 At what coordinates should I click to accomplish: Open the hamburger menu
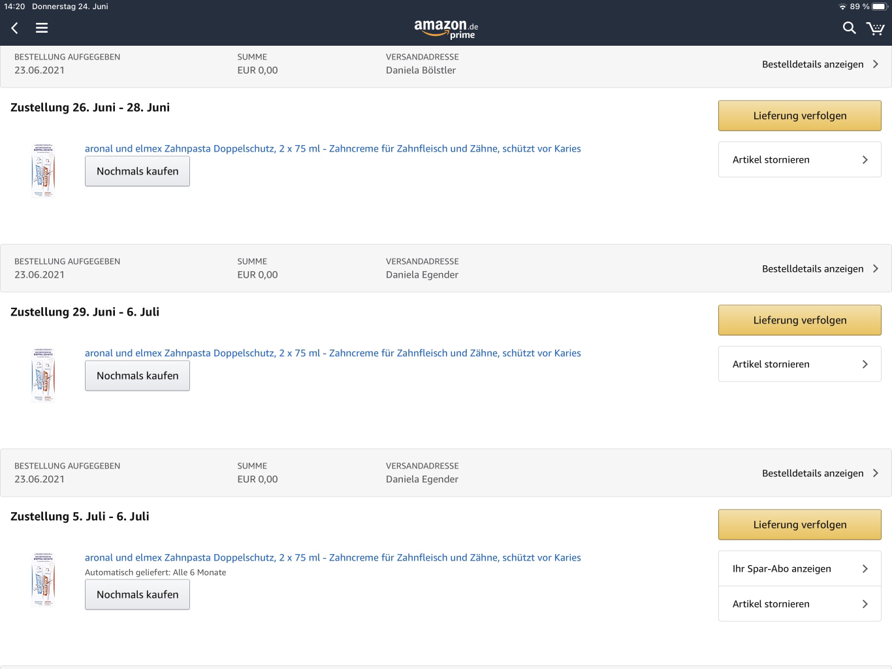click(x=42, y=28)
